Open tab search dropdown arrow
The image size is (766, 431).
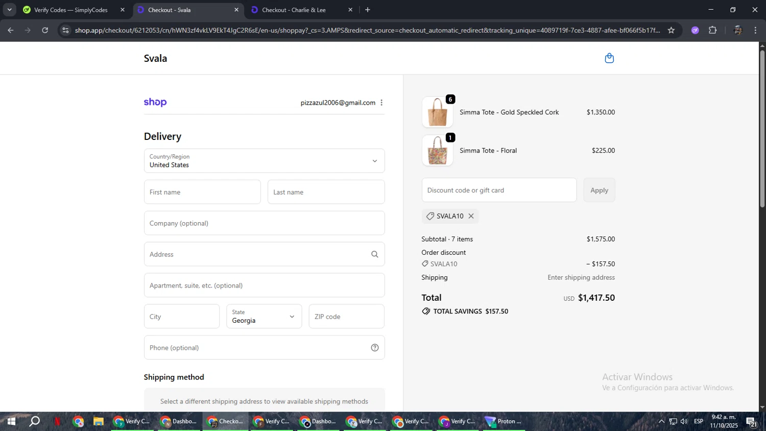click(x=9, y=10)
